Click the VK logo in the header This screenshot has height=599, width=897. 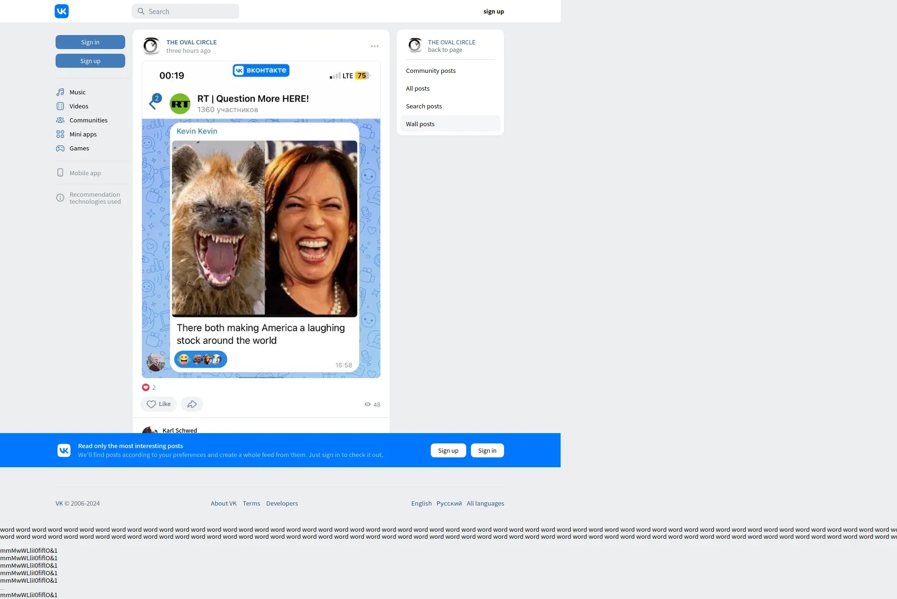62,11
